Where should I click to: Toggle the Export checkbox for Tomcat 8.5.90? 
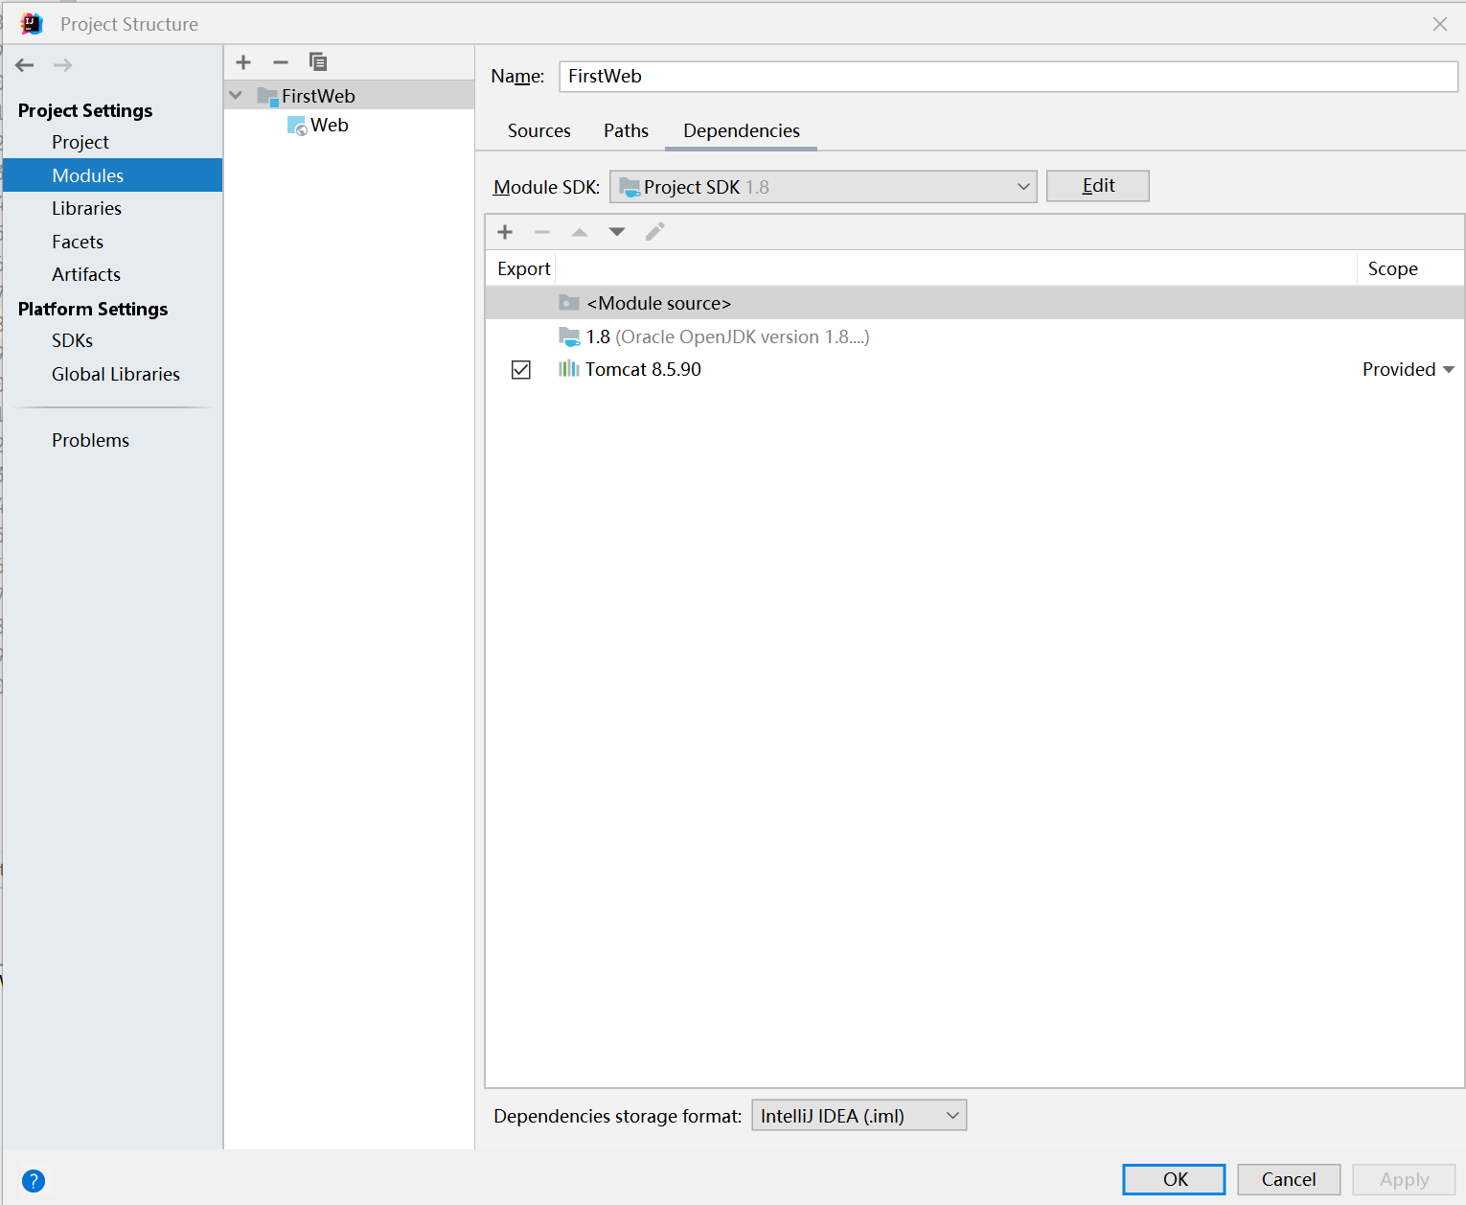[521, 370]
